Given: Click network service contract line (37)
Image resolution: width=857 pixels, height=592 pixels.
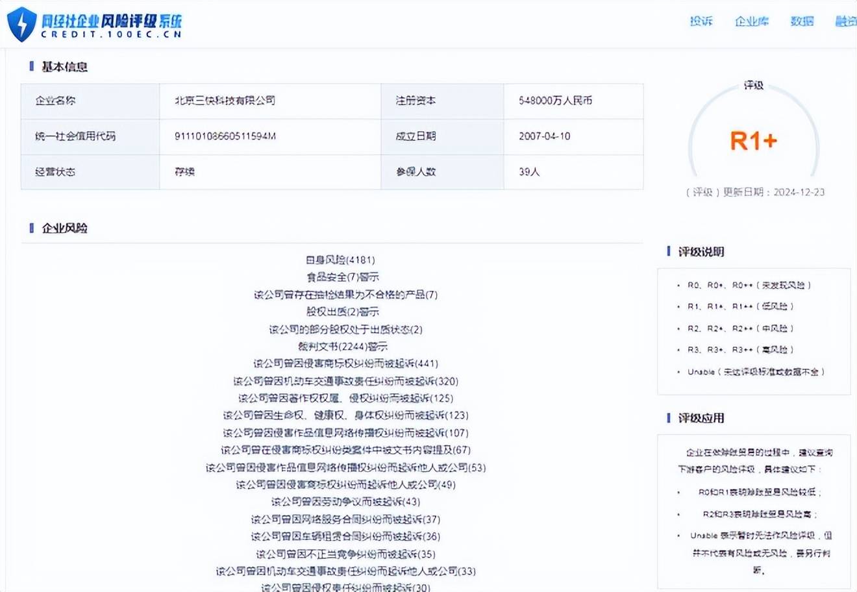Looking at the screenshot, I should (x=345, y=519).
